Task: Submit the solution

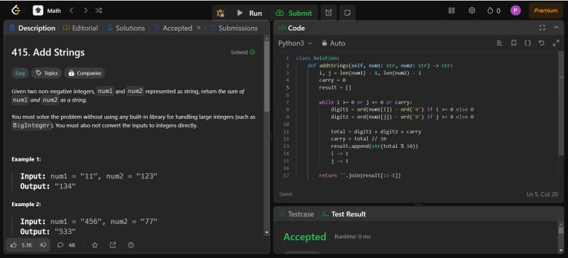Action: [294, 13]
